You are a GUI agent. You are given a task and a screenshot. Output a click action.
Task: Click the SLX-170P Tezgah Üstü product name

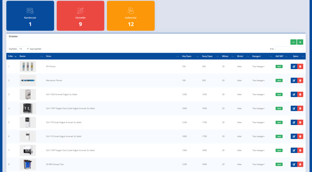click(70, 109)
